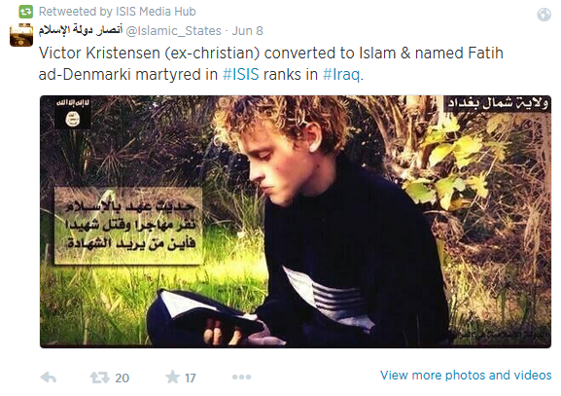Click the globe icon at top right

(x=543, y=15)
